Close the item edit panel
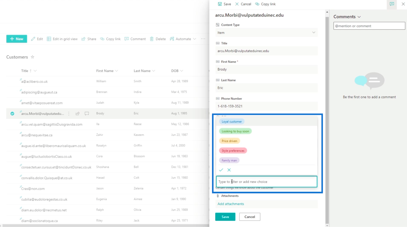Screen dimensions: 407x227 click(403, 4)
